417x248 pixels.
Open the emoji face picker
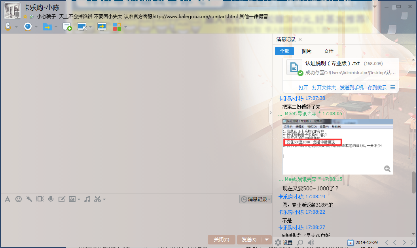[x=18, y=199]
